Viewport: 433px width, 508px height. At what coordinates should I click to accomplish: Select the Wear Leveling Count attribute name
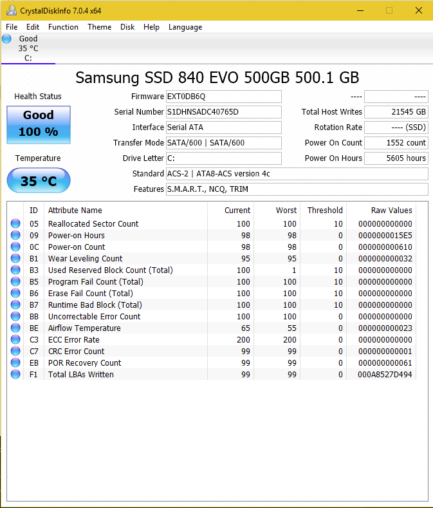click(x=85, y=259)
